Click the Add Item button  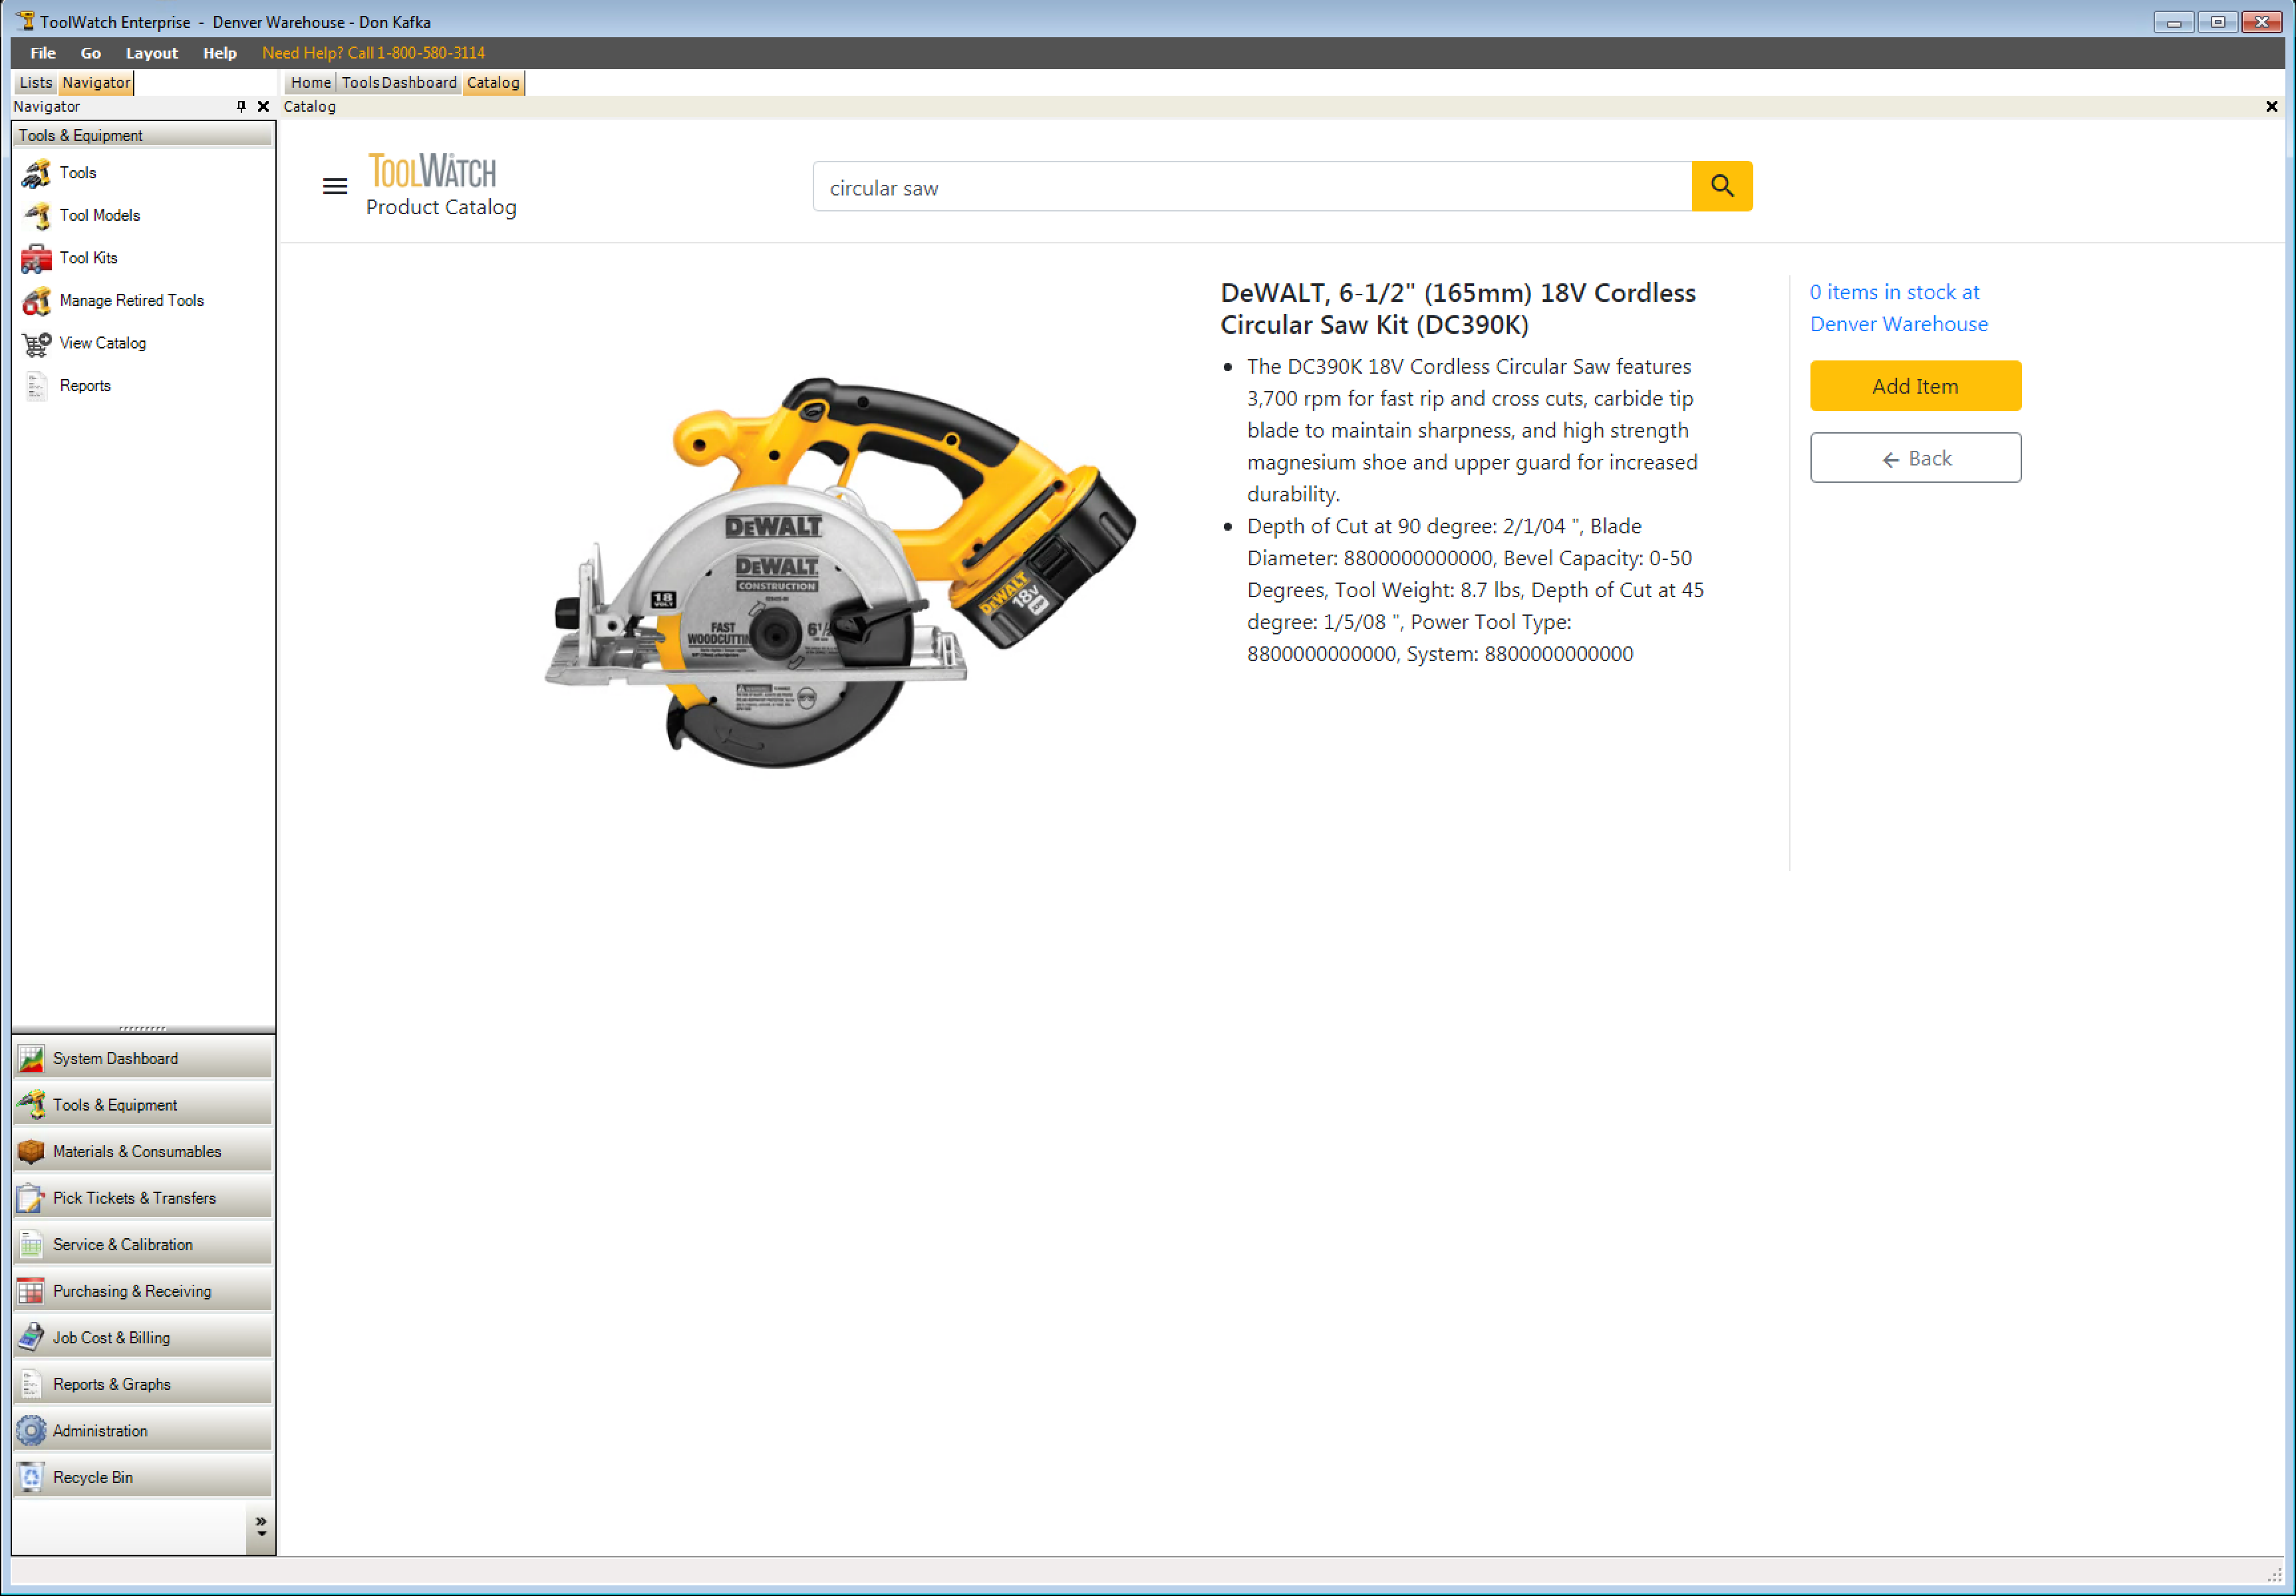coord(1914,385)
